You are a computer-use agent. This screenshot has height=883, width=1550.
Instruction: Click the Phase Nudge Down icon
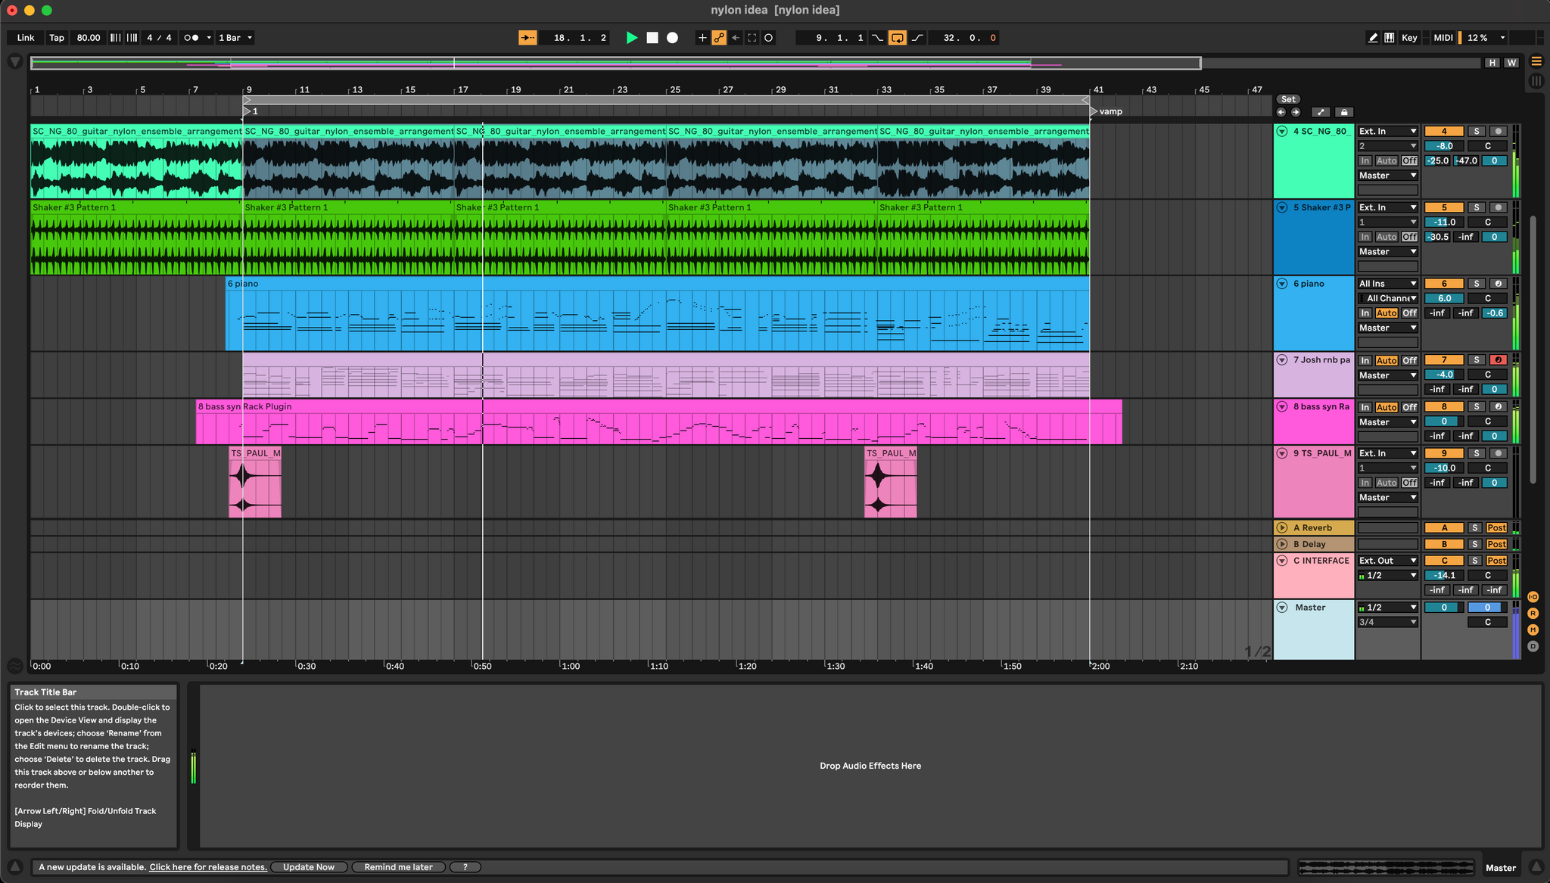coord(115,38)
